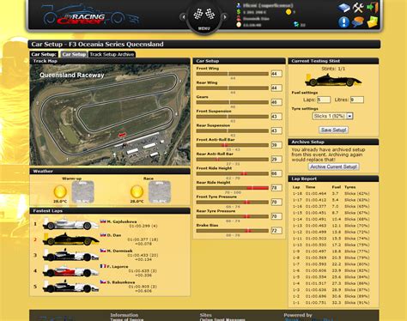Click the Brake Bias value field

tap(276, 231)
